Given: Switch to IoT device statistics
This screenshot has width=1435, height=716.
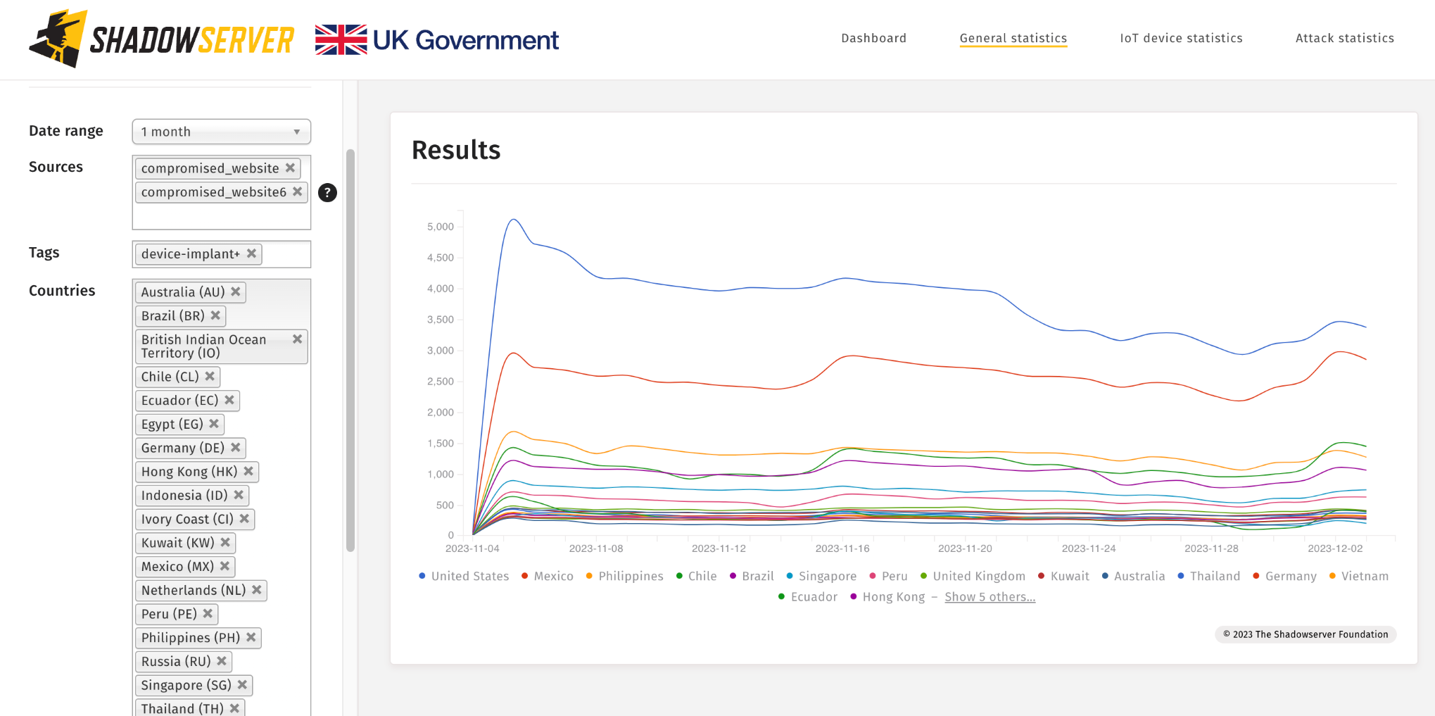Looking at the screenshot, I should tap(1180, 38).
